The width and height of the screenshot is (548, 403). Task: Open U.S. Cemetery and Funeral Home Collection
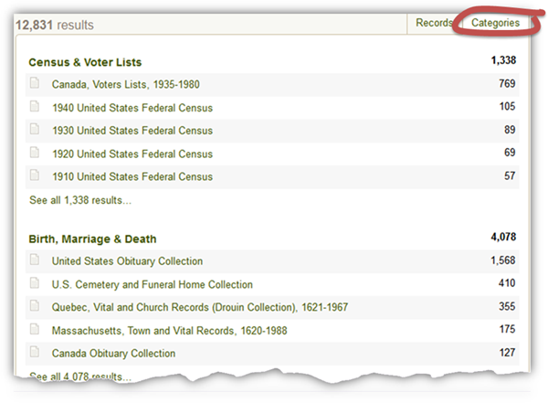click(153, 284)
